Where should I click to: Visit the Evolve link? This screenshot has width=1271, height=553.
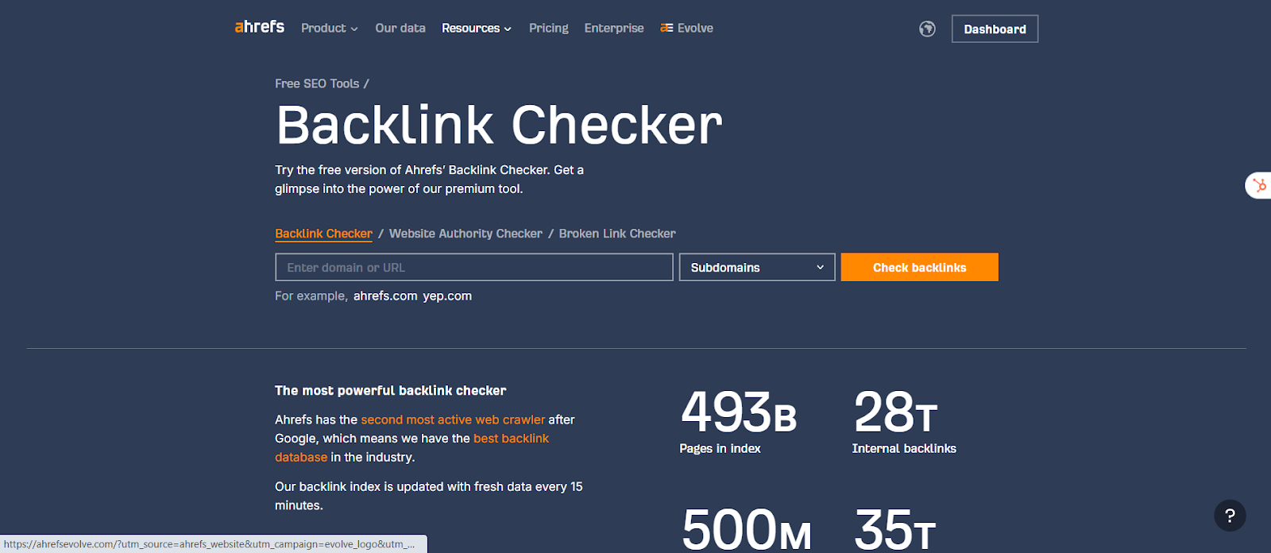pyautogui.click(x=686, y=28)
